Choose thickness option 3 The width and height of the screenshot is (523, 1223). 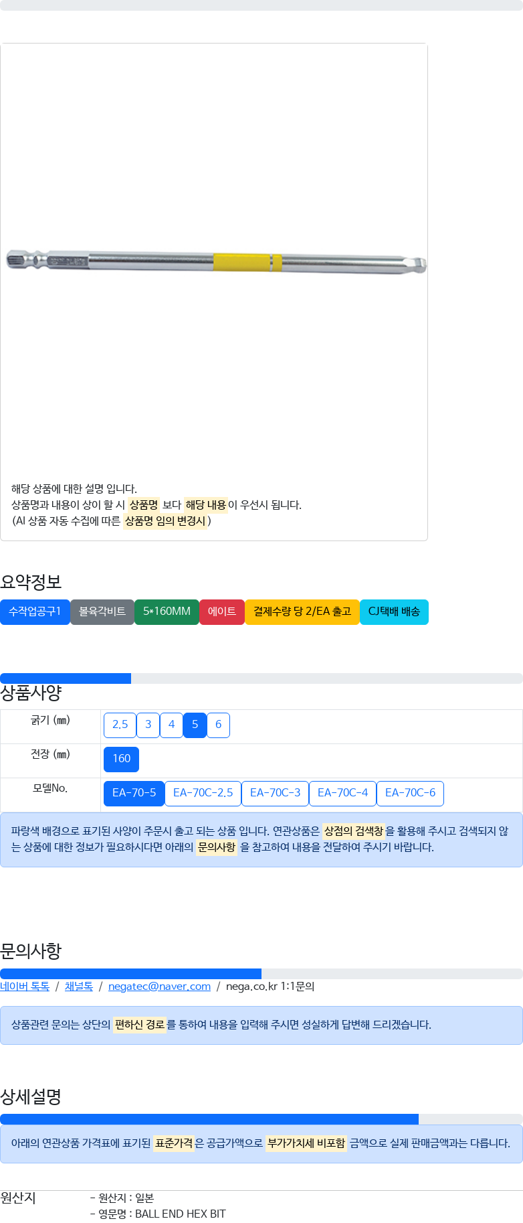pyautogui.click(x=148, y=725)
